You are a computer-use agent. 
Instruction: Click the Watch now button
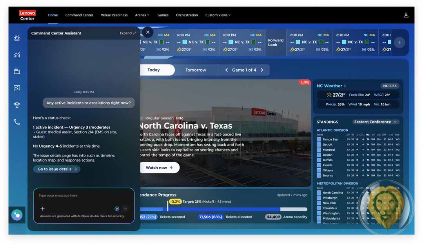(159, 168)
